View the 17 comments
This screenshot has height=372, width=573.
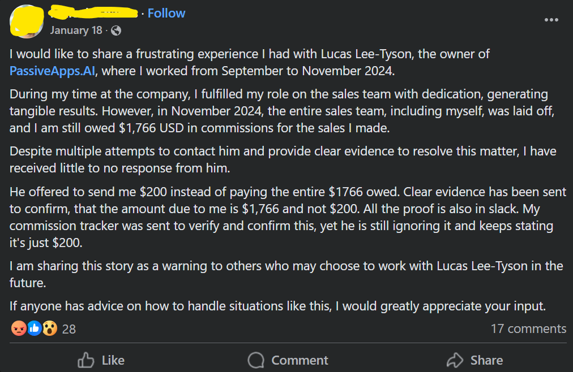click(x=528, y=328)
